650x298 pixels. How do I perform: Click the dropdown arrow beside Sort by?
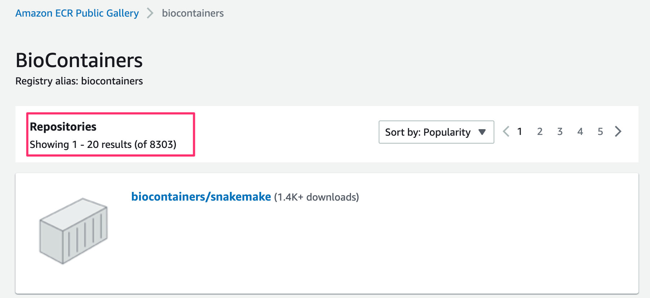point(483,132)
